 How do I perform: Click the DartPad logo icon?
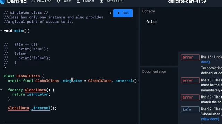point(2,2)
